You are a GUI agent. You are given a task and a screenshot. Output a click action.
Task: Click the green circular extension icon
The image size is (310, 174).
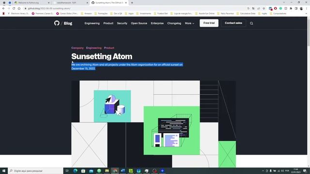pyautogui.click(x=280, y=9)
